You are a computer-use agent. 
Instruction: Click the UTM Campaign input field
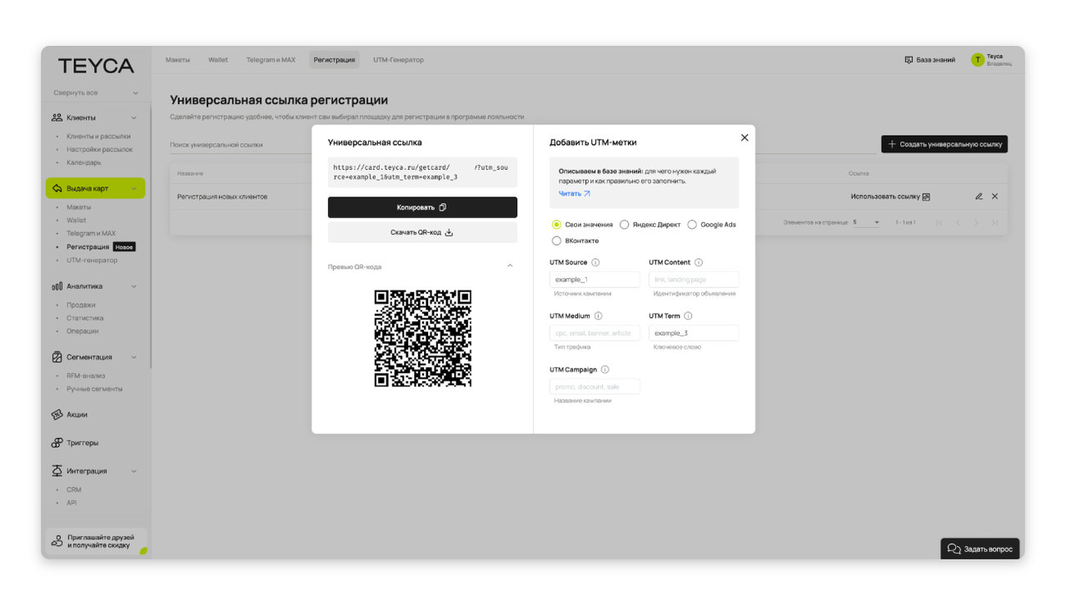[595, 387]
